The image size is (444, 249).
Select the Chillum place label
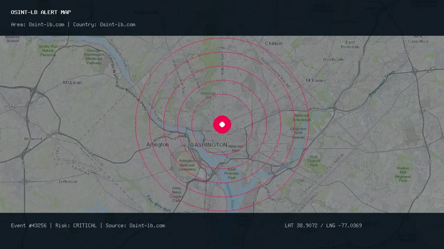pyautogui.click(x=274, y=43)
